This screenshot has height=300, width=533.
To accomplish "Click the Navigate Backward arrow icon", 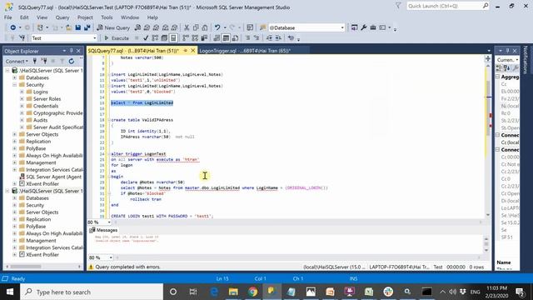I will pyautogui.click(x=13, y=27).
